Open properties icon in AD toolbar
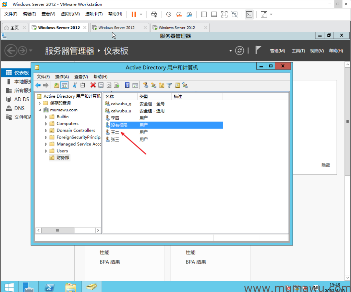The image size is (351, 292). point(101,85)
